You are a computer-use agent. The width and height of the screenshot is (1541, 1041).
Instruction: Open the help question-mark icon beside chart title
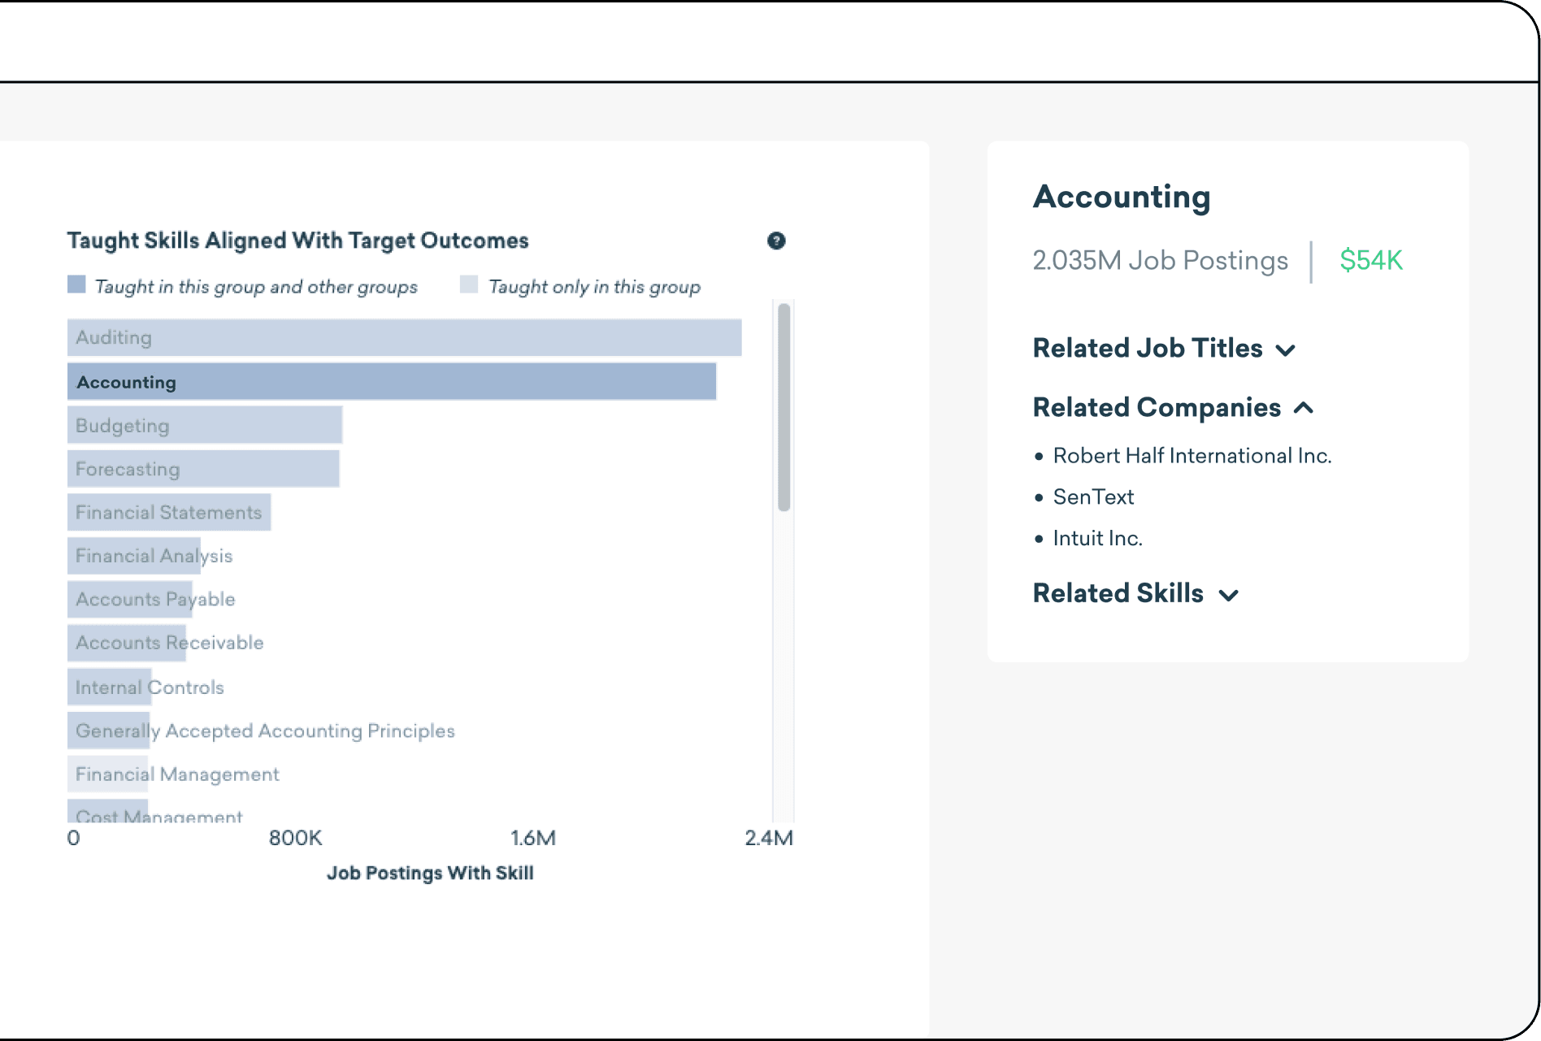click(x=776, y=241)
